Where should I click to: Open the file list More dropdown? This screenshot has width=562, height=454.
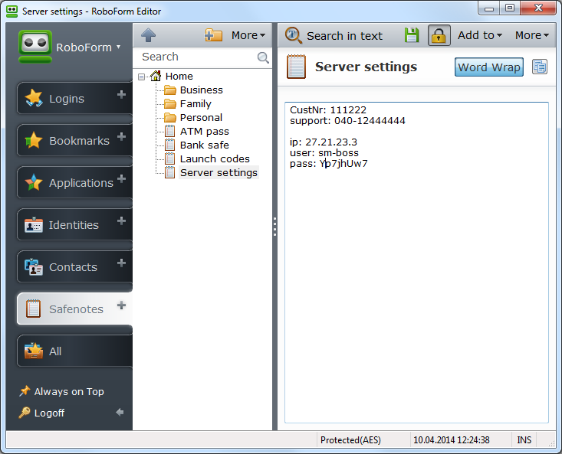coord(248,35)
